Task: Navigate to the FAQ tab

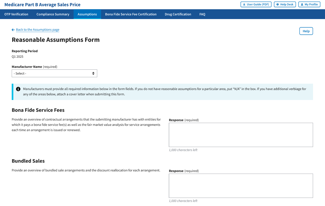Action: [x=202, y=14]
